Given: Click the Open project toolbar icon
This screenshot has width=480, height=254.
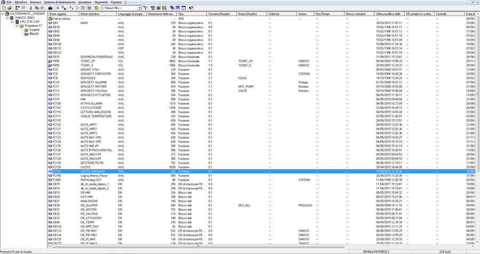Looking at the screenshot, I should (10, 8).
